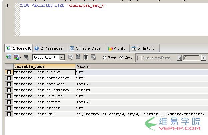Image resolution: width=208 pixels, height=135 pixels.
Task: Switch to the 4 Info tab
Action: [118, 48]
